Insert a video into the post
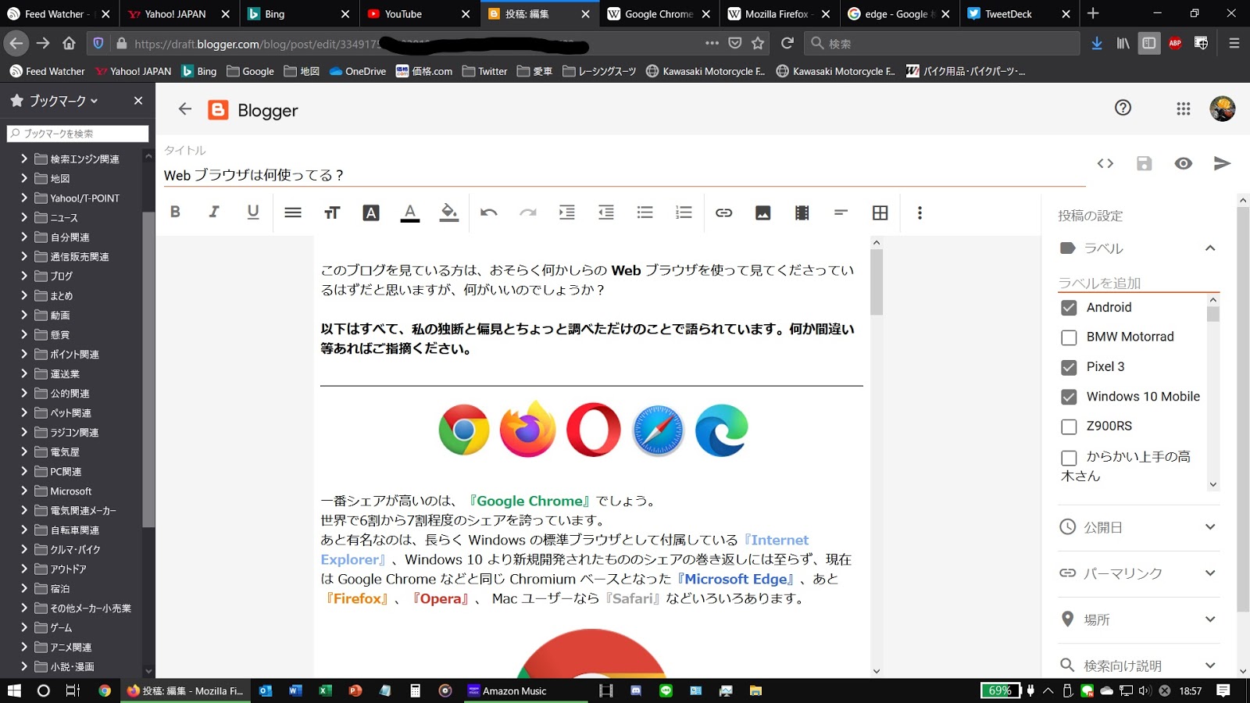This screenshot has height=703, width=1250. tap(802, 212)
